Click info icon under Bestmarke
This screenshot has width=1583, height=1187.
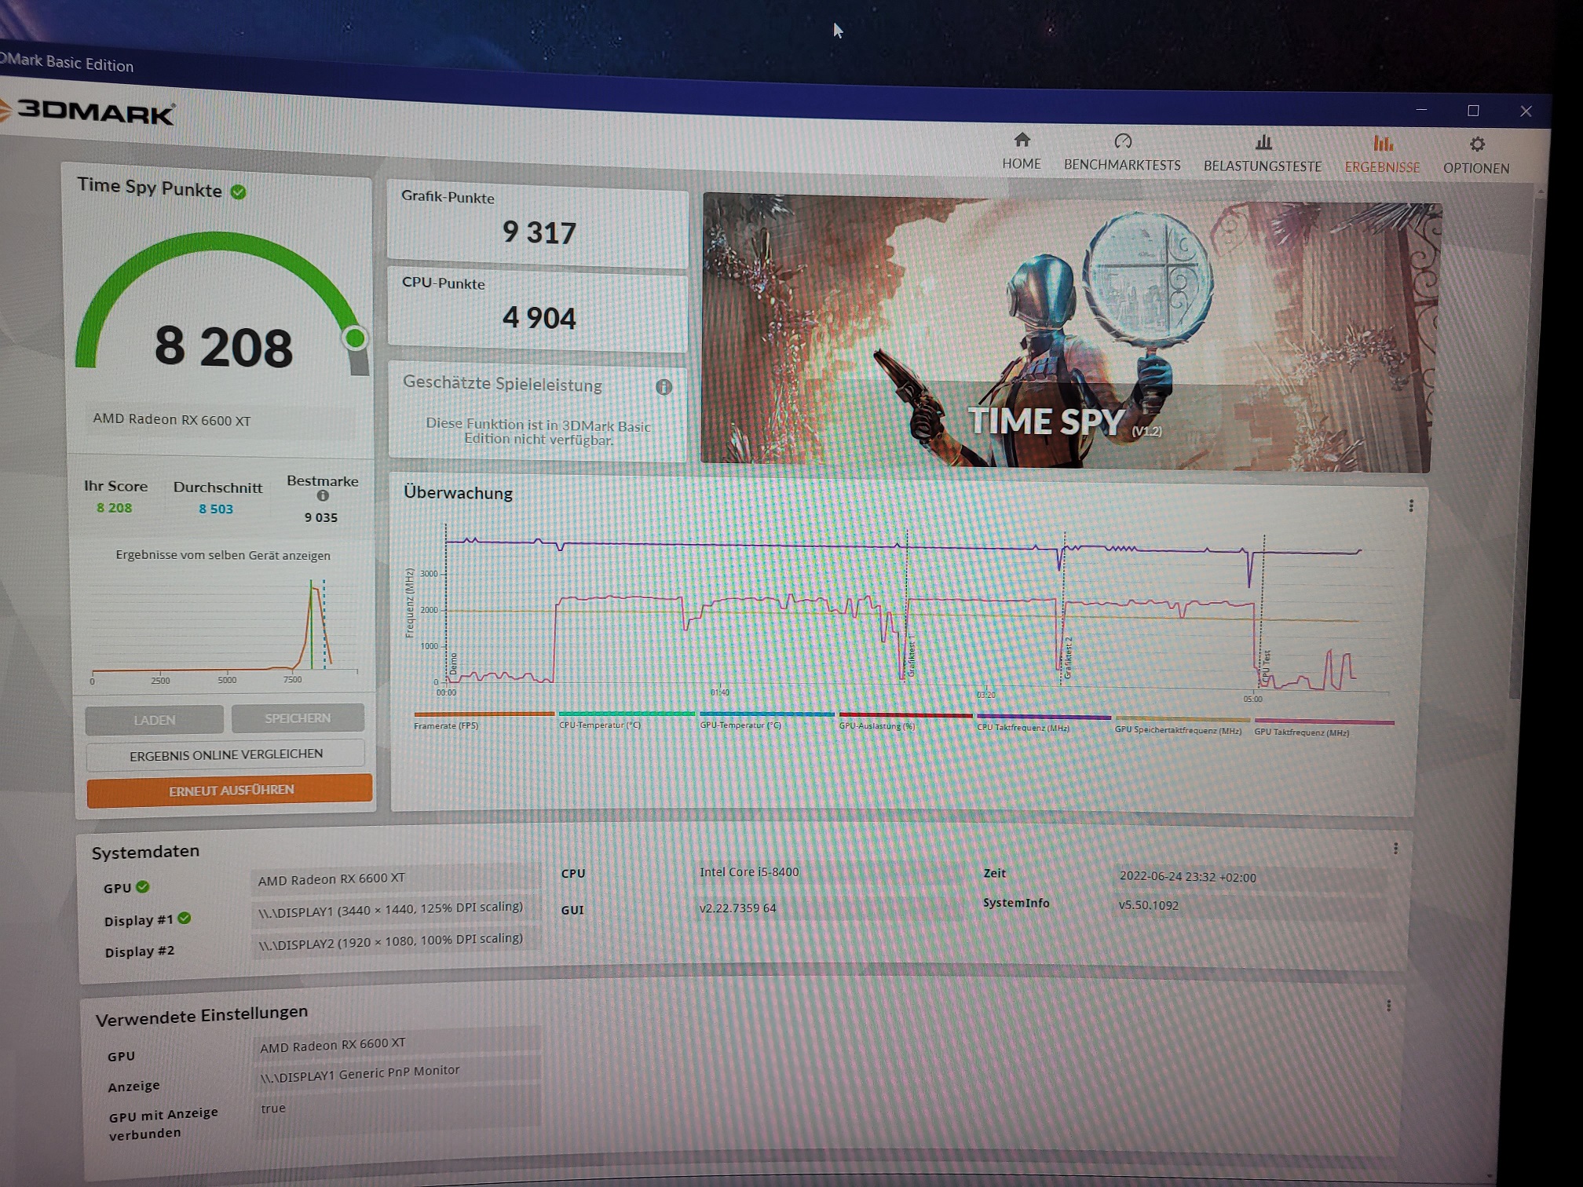323,496
